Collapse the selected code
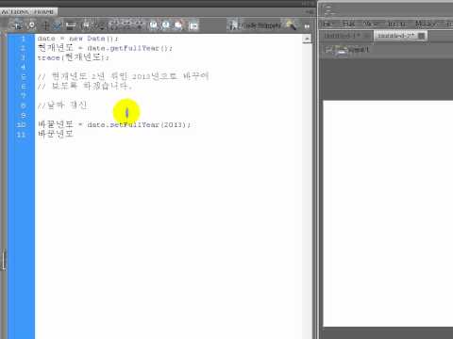The height and width of the screenshot is (339, 453). (x=126, y=25)
